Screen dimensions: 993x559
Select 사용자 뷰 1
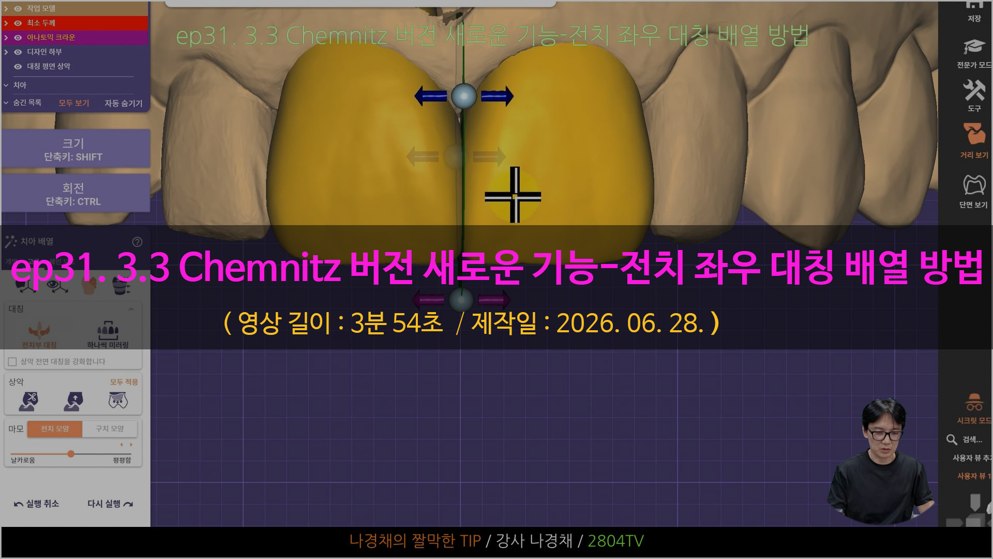[x=974, y=476]
